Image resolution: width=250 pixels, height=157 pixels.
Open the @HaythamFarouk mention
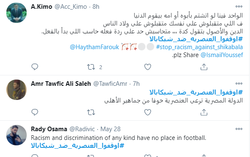coord(95,47)
